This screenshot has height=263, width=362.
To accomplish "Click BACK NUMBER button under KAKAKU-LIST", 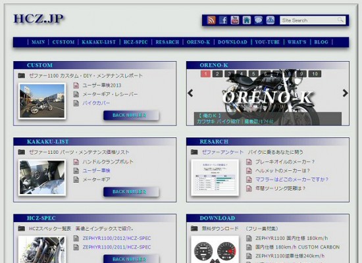I will tap(131, 192).
